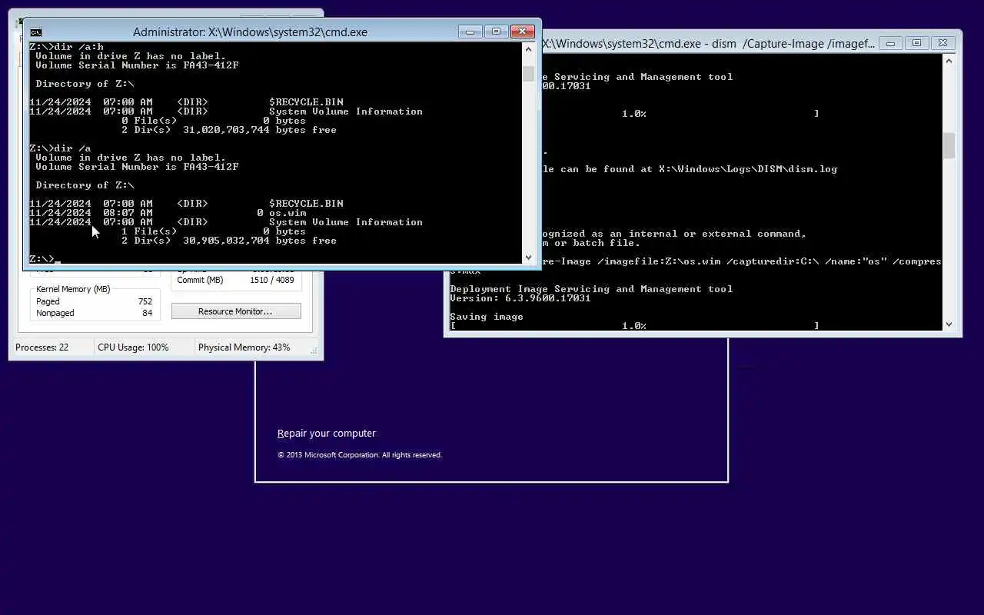Click the Administrator cmd.exe title bar text

tap(250, 32)
